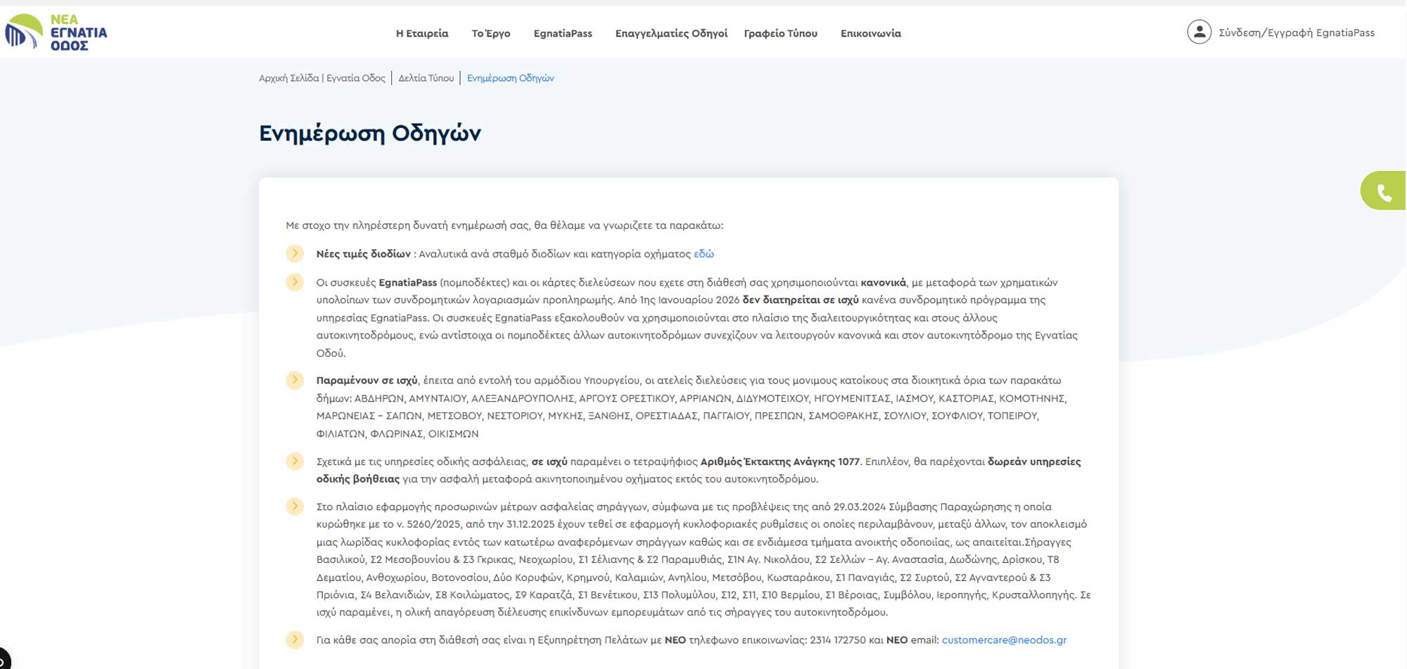
Task: Follow the 'εδώ' link for toll prices
Action: pyautogui.click(x=703, y=254)
